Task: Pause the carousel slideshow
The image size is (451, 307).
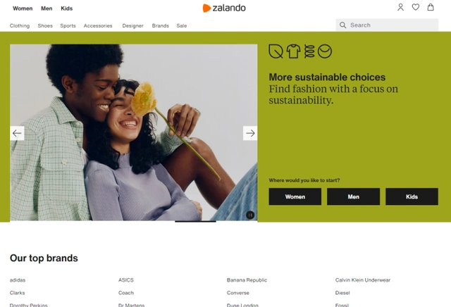Action: coord(250,215)
